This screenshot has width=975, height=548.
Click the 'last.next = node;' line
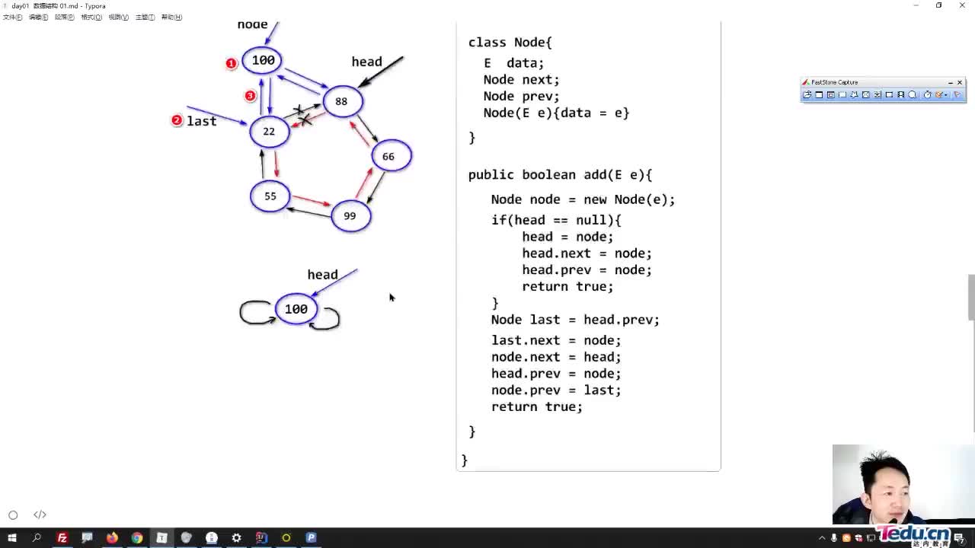pos(556,340)
